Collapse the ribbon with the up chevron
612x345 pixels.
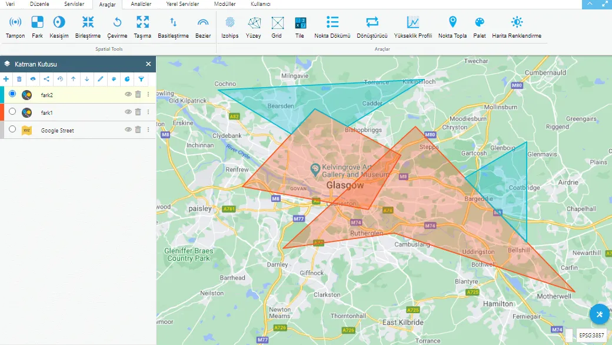pyautogui.click(x=590, y=4)
